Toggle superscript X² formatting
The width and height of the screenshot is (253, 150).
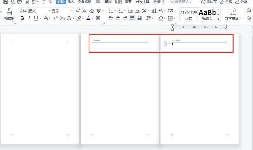pos(55,18)
